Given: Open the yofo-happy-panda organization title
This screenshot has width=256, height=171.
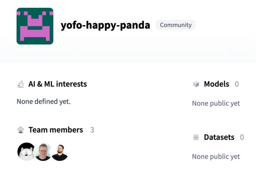Looking at the screenshot, I should coord(105,25).
